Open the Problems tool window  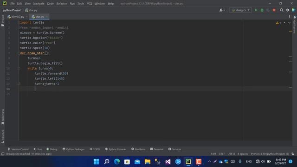coord(138,149)
